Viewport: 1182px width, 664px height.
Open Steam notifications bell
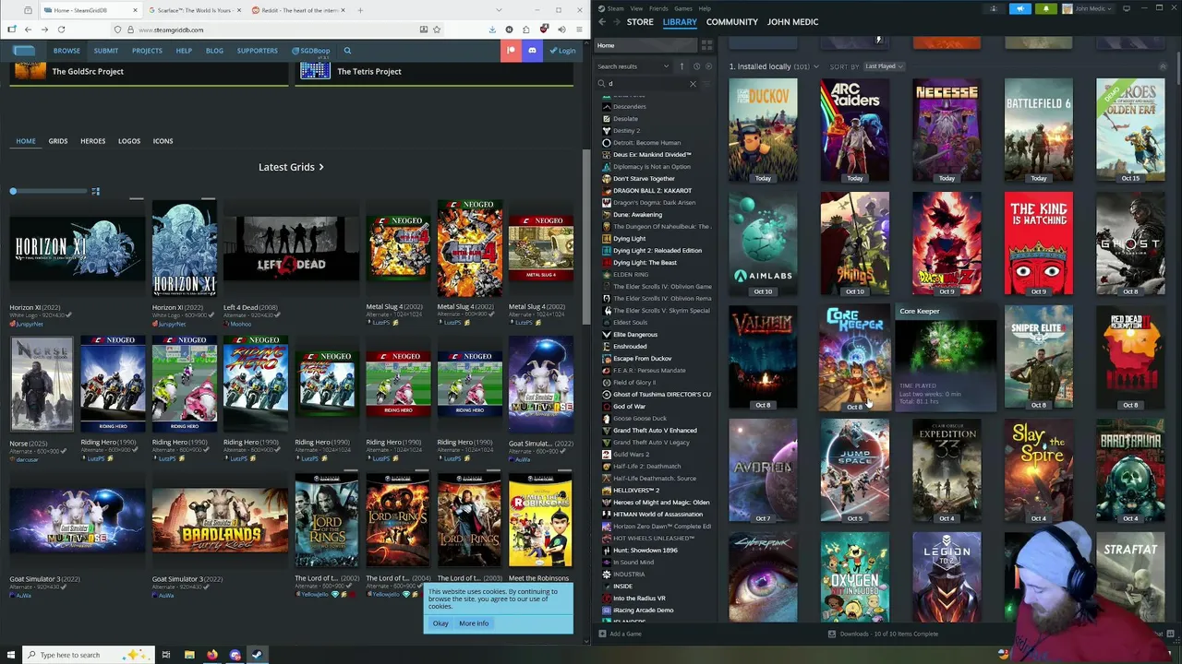click(1046, 8)
